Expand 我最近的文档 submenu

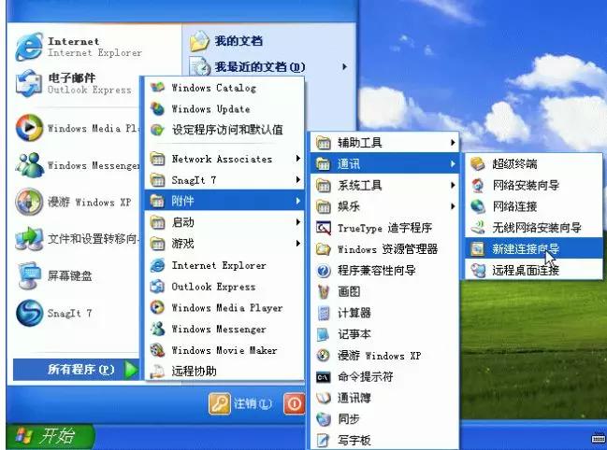point(344,67)
